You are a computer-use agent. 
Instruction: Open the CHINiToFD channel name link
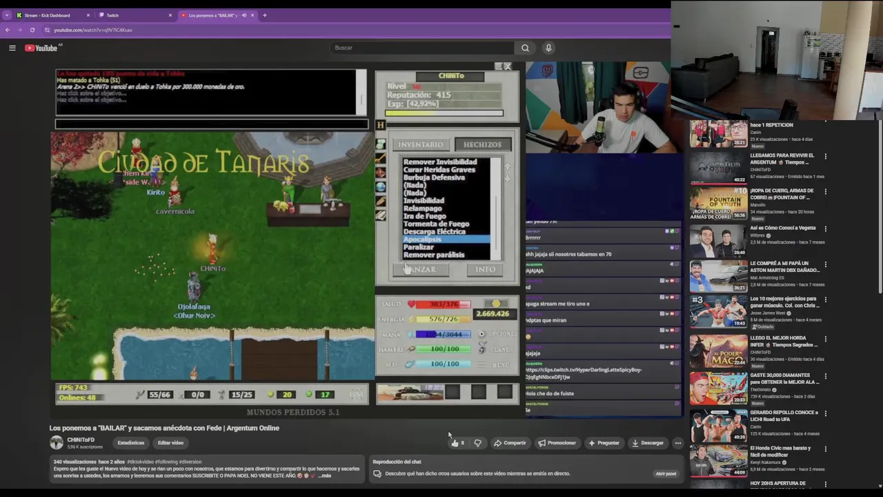(81, 440)
